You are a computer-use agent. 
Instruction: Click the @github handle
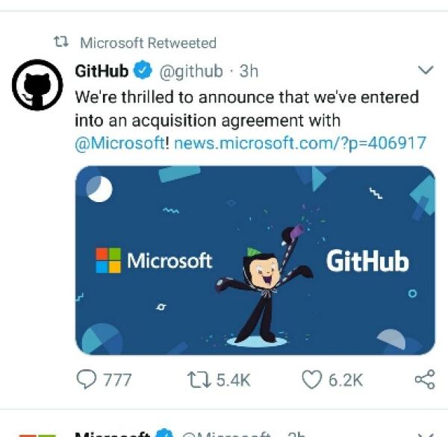point(191,72)
